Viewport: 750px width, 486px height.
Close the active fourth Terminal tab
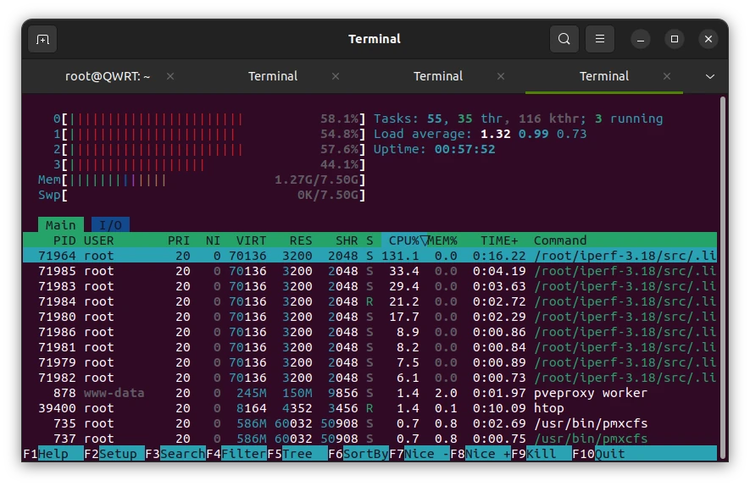coord(667,76)
